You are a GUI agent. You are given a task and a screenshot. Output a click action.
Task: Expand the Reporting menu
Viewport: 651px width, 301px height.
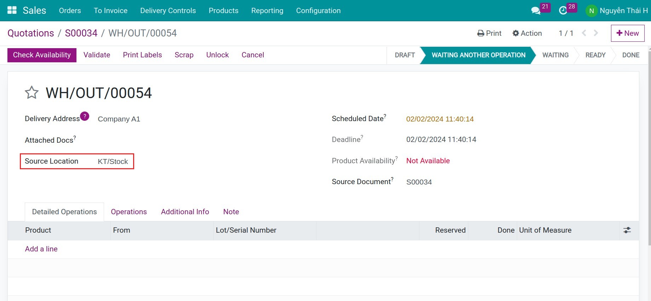(x=267, y=11)
